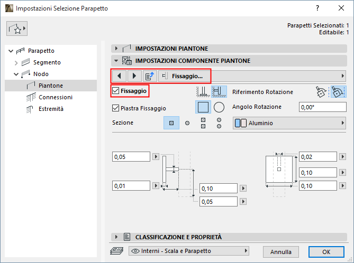Open the Favorites star button
The width and height of the screenshot is (354, 263).
click(x=17, y=29)
